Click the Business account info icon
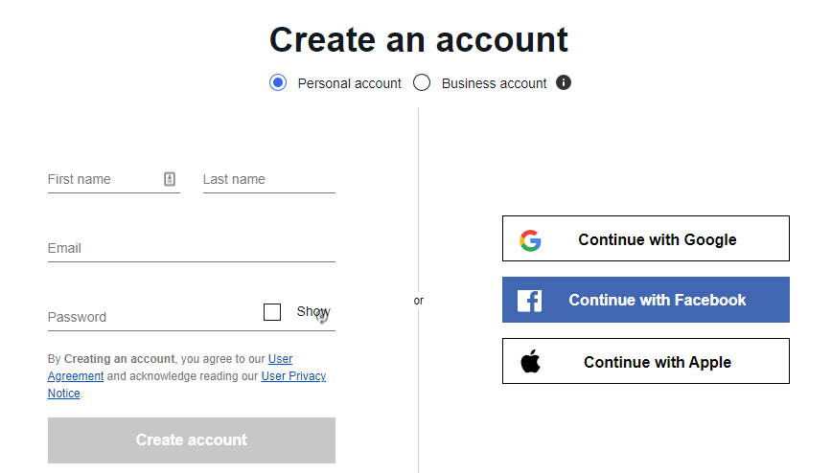 point(564,82)
